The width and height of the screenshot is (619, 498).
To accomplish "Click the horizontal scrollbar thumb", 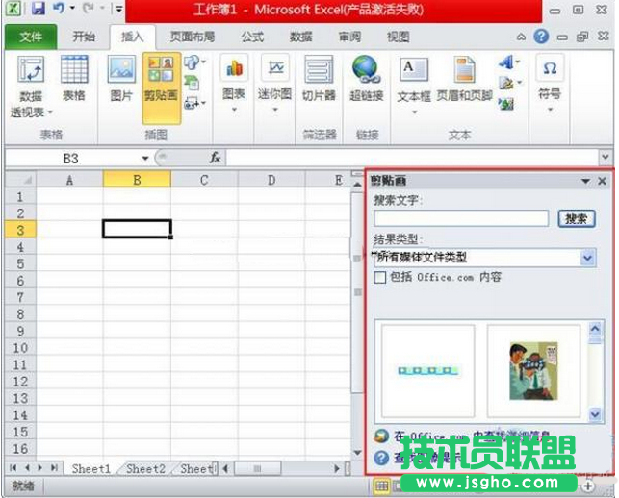I will click(x=258, y=468).
